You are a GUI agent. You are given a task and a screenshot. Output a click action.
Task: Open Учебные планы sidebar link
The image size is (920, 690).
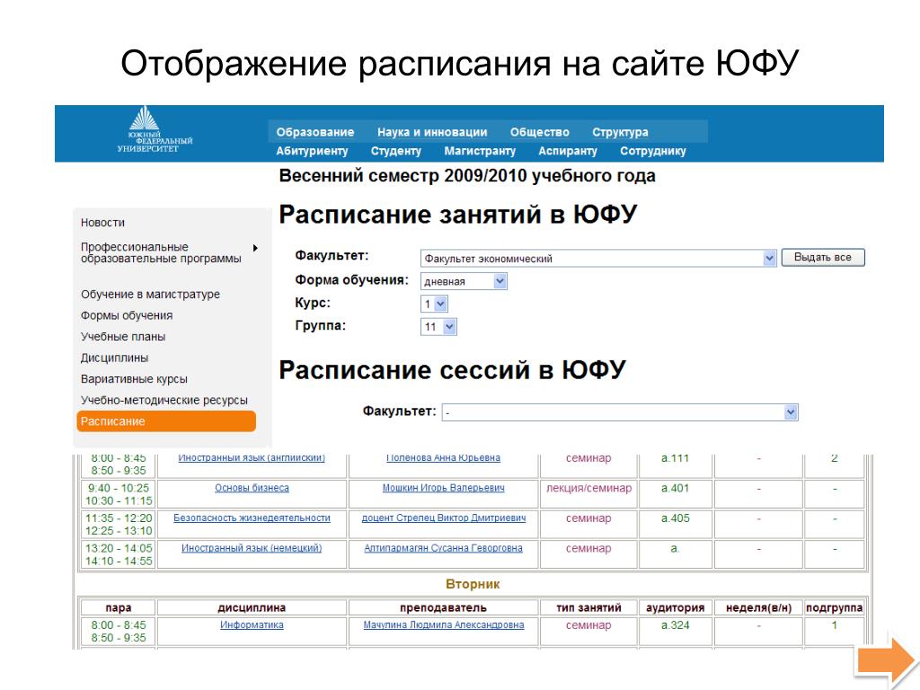[123, 337]
